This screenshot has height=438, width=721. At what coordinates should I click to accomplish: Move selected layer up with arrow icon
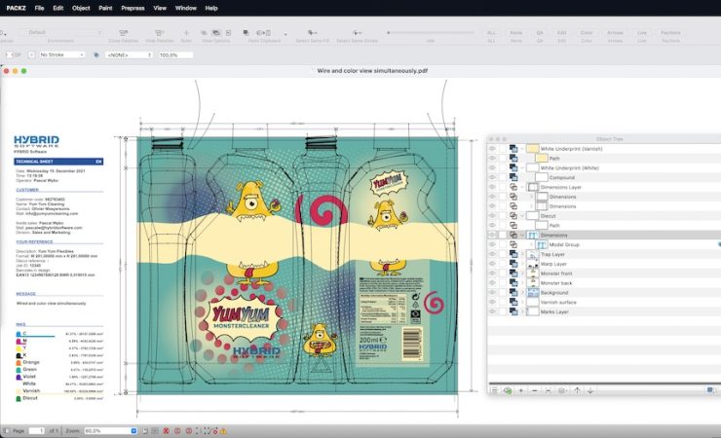tap(577, 390)
